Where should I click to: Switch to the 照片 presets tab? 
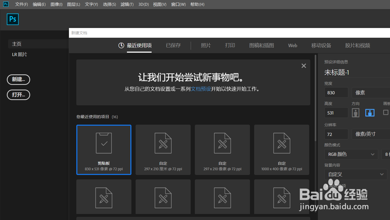coord(206,45)
